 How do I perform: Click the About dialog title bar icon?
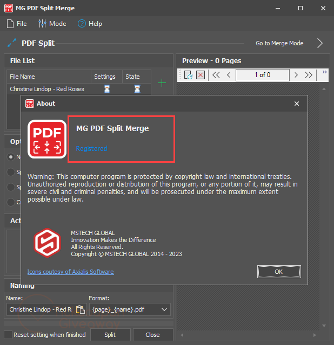[30, 103]
